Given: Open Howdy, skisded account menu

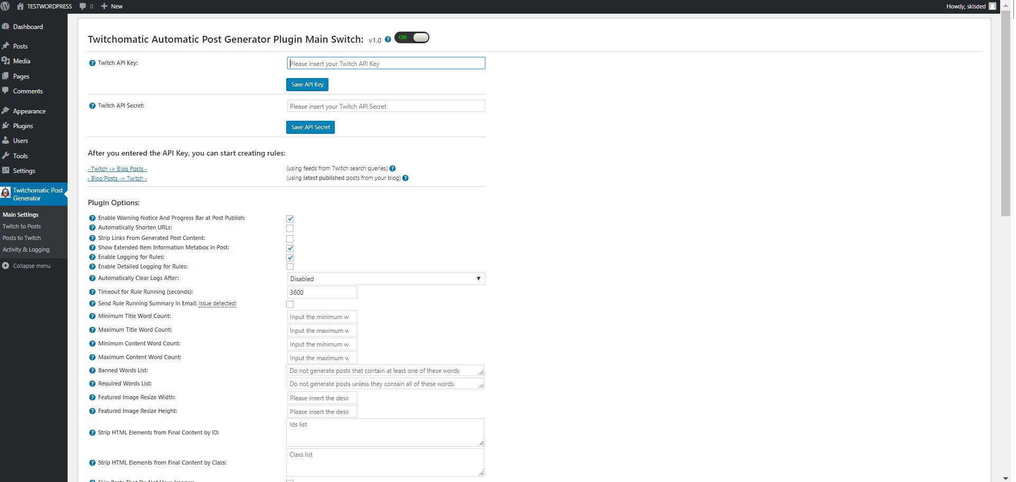Looking at the screenshot, I should (x=971, y=6).
